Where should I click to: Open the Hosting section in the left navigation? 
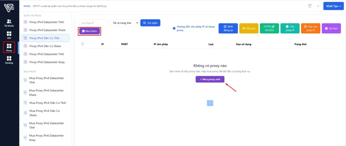(9, 60)
